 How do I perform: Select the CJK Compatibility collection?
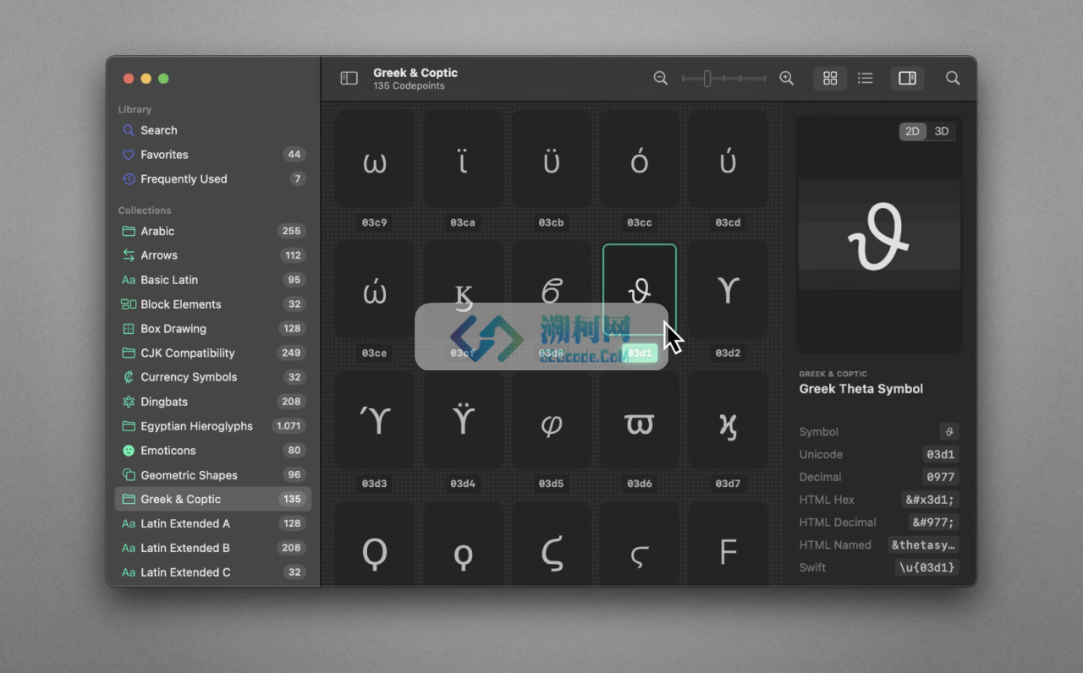(212, 353)
